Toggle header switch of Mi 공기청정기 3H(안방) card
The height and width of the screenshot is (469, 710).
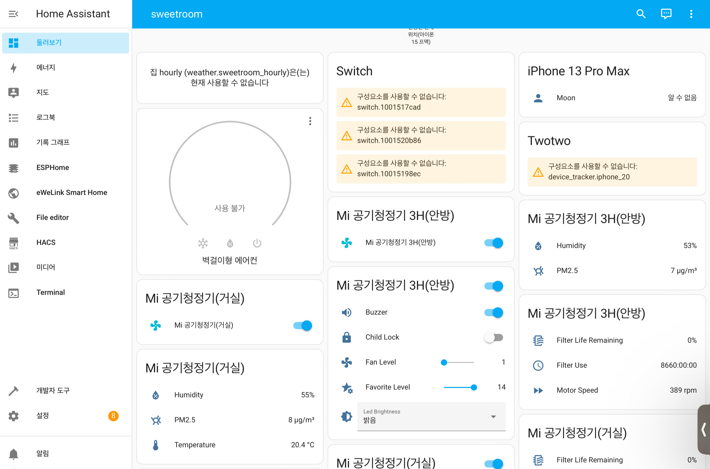pos(494,286)
